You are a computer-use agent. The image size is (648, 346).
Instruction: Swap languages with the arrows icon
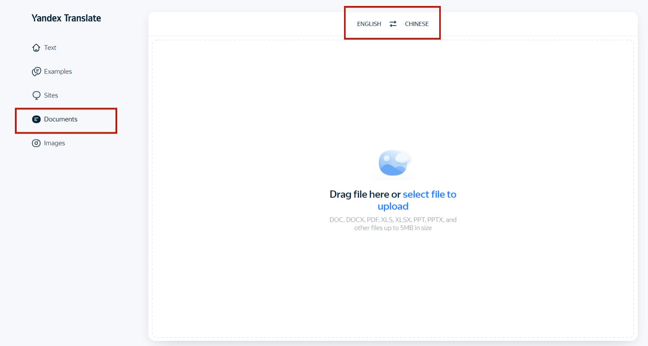(x=393, y=24)
